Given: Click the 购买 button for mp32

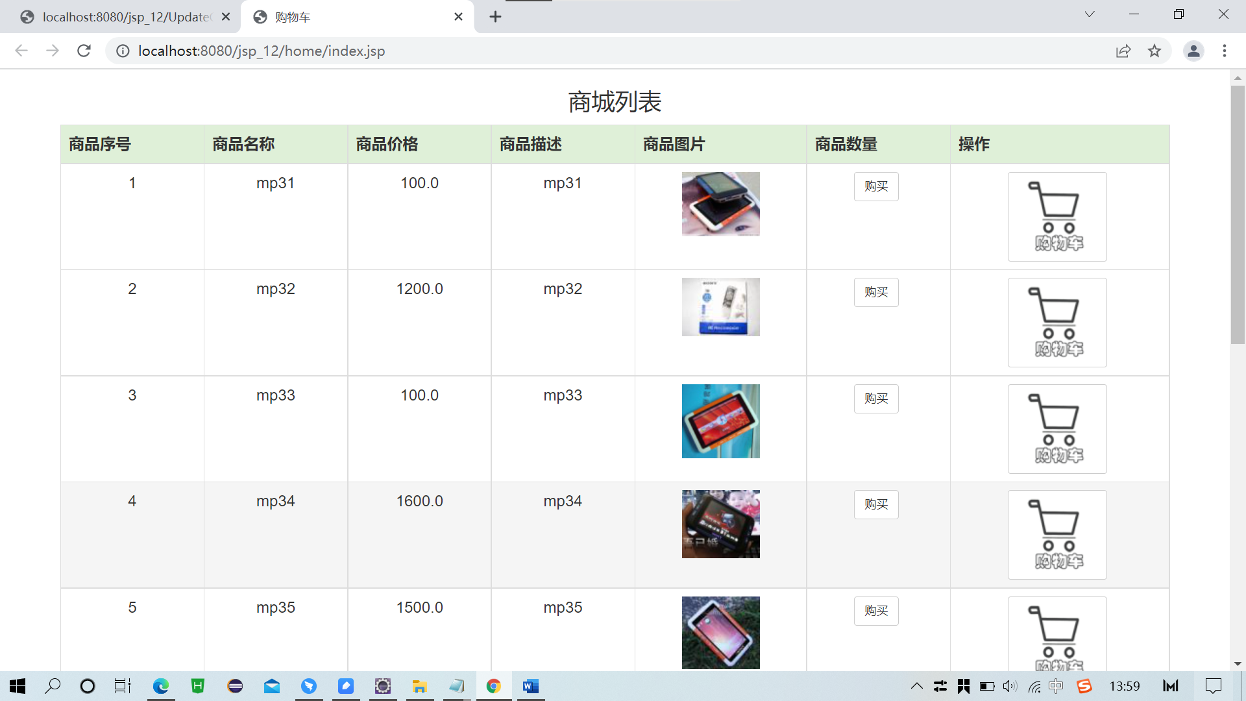Looking at the screenshot, I should (x=875, y=292).
